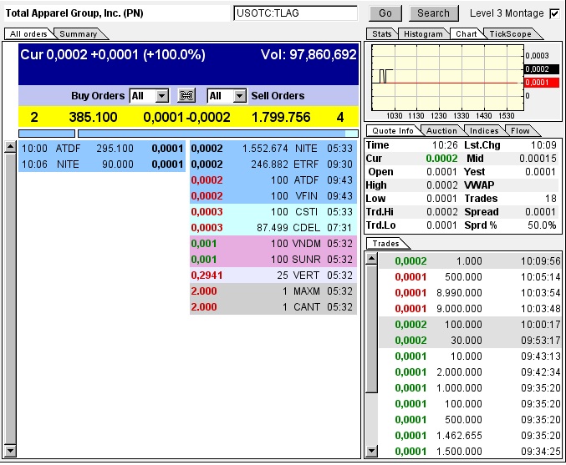Image resolution: width=566 pixels, height=465 pixels.
Task: Open the Buy Orders filter dropdown
Action: (162, 96)
